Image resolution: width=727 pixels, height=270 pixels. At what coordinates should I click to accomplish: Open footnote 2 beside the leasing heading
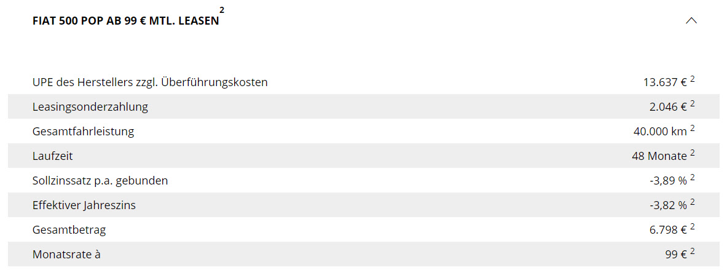tap(222, 9)
